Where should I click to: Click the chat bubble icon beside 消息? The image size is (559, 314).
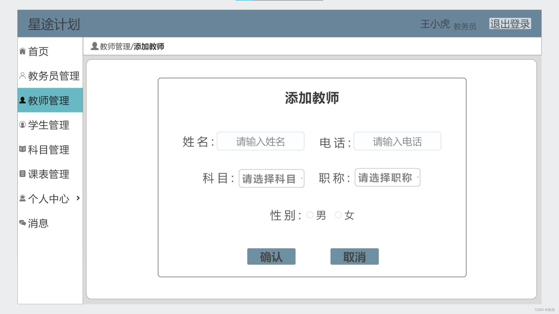[22, 223]
